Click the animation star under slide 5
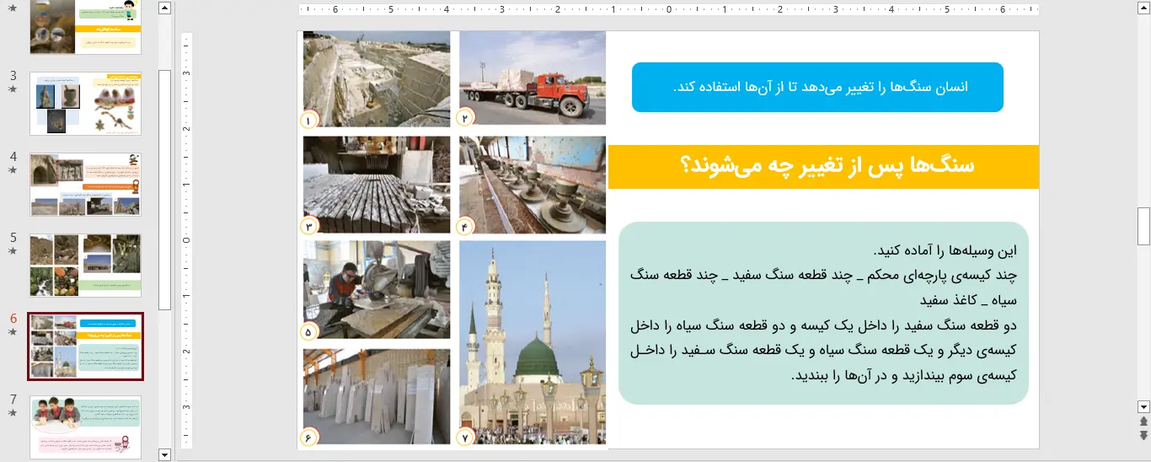The width and height of the screenshot is (1151, 462). click(13, 250)
